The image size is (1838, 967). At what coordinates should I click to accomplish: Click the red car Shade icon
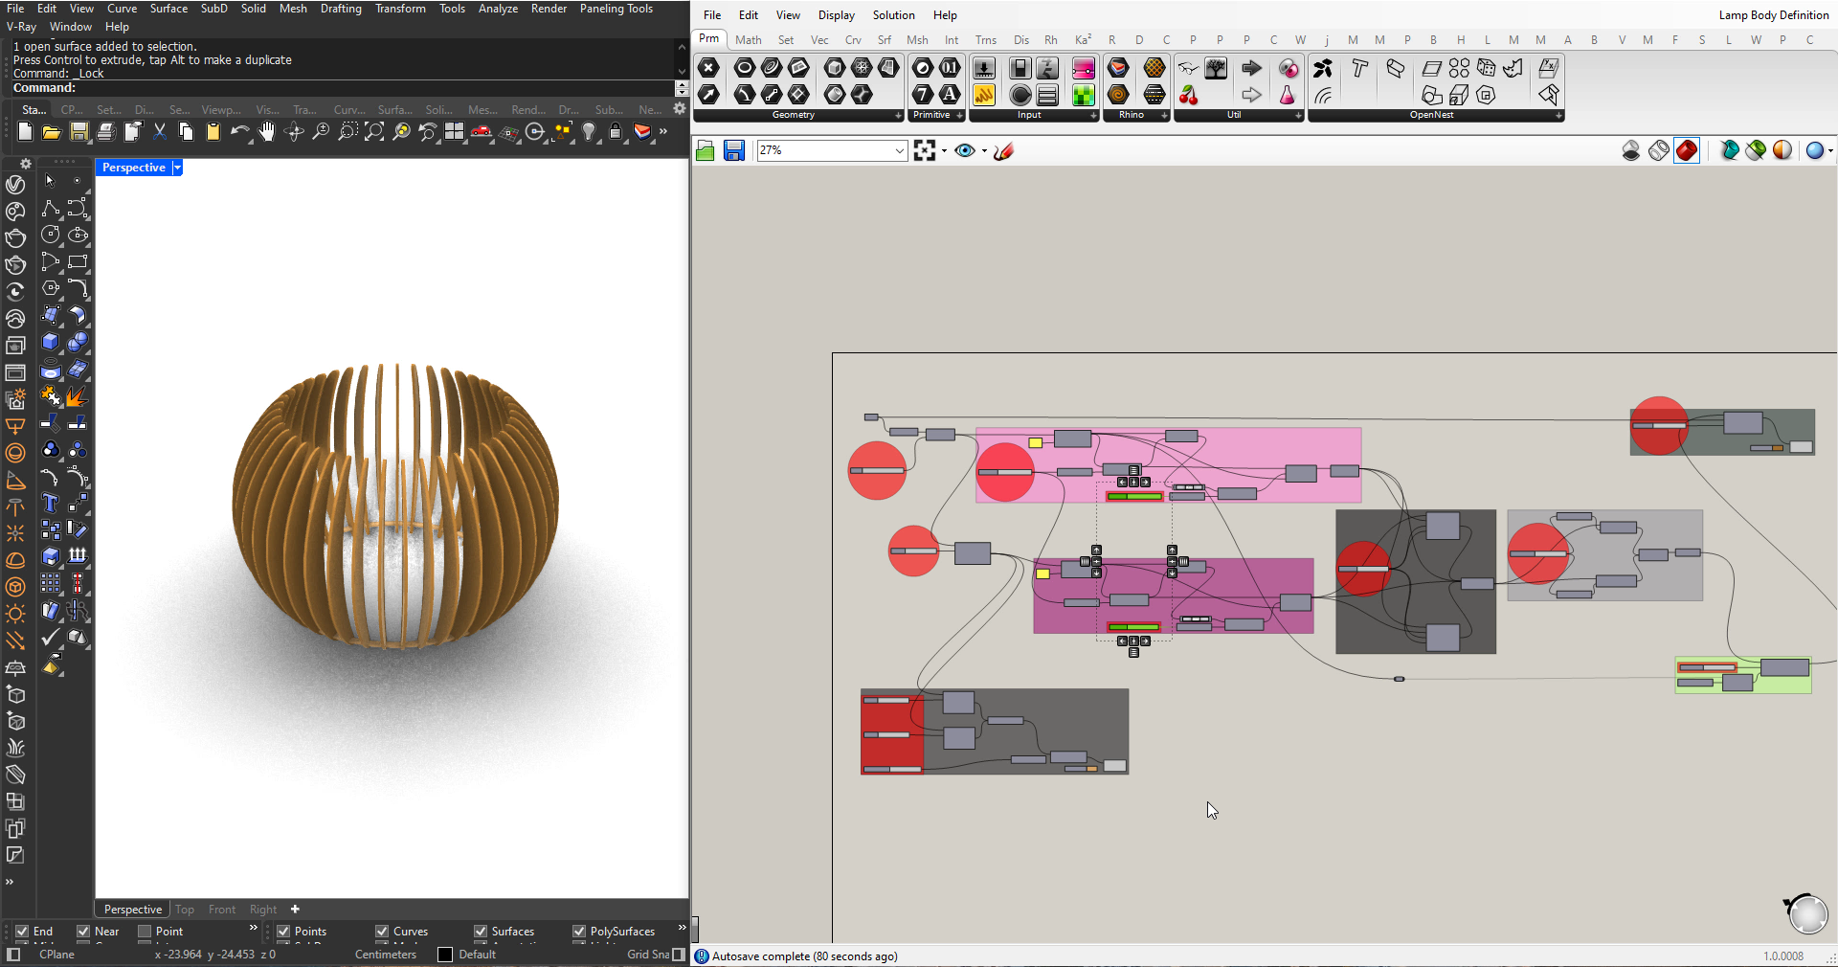point(482,132)
